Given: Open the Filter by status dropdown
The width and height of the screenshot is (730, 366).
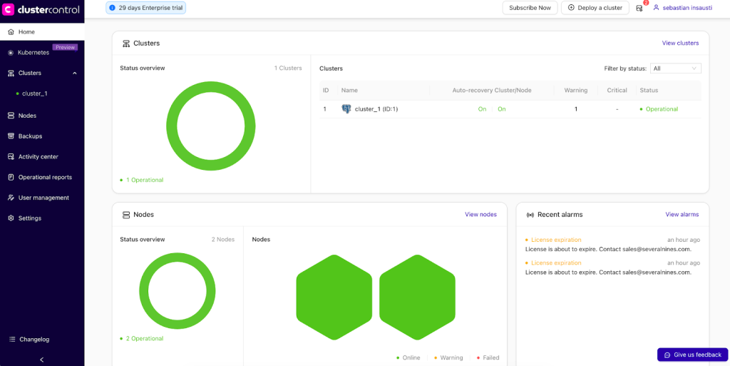Looking at the screenshot, I should coord(675,68).
